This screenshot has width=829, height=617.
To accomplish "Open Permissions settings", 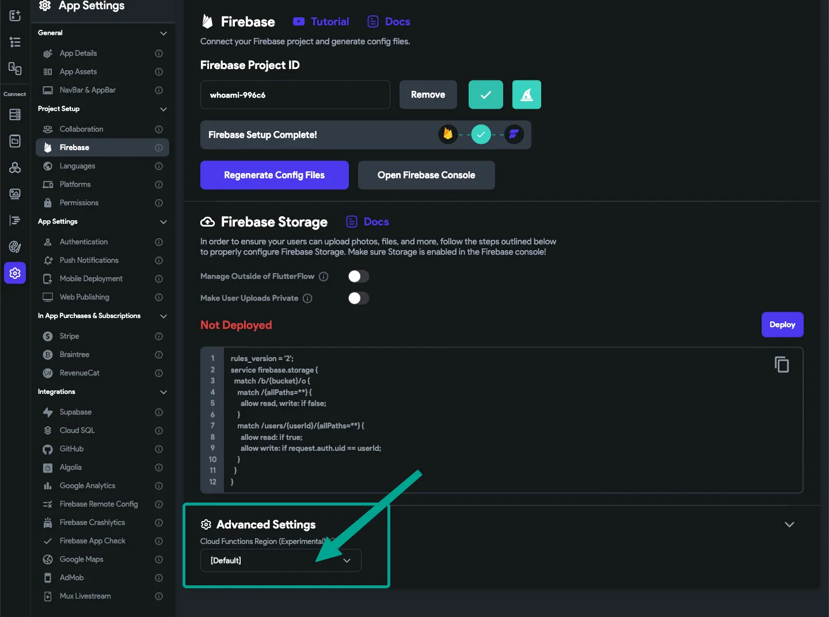I will pos(102,203).
